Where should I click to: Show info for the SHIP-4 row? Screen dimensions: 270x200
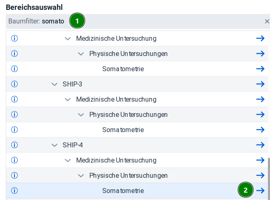pos(14,145)
